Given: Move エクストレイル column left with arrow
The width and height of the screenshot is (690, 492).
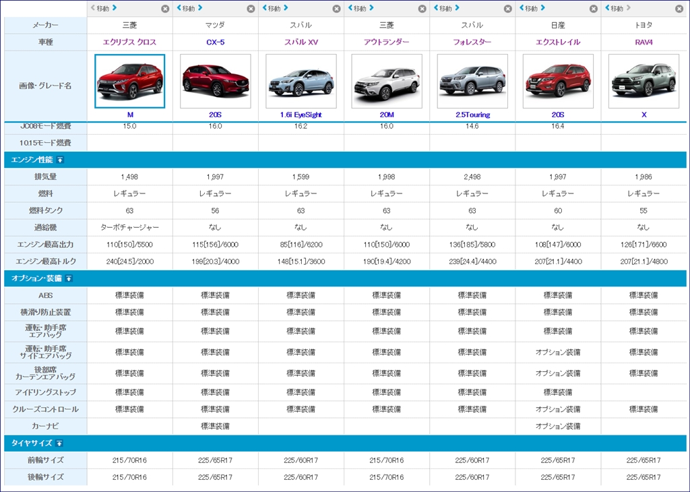Looking at the screenshot, I should 522,8.
